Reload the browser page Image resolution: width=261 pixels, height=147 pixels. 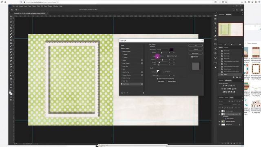click(2, 2)
